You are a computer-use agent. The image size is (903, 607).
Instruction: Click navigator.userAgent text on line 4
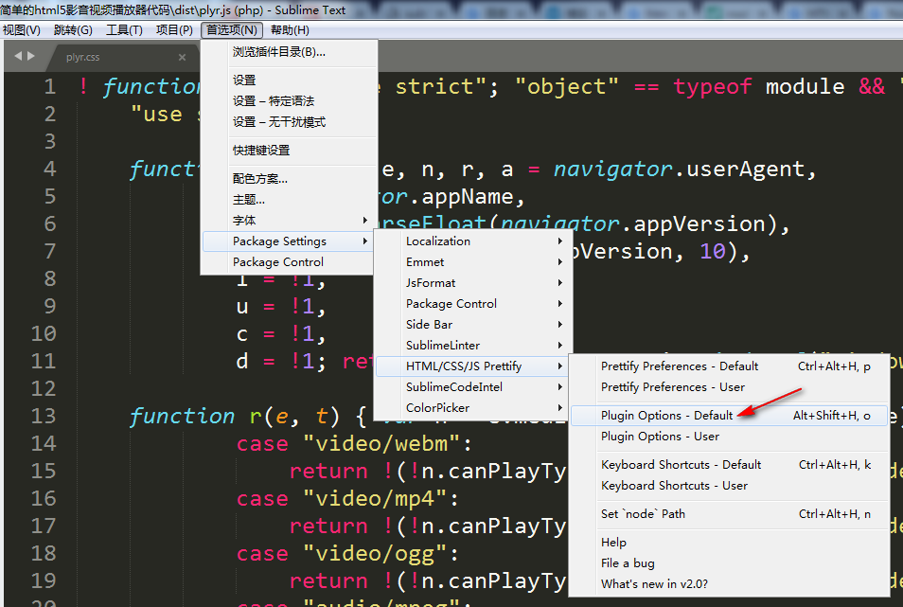679,169
